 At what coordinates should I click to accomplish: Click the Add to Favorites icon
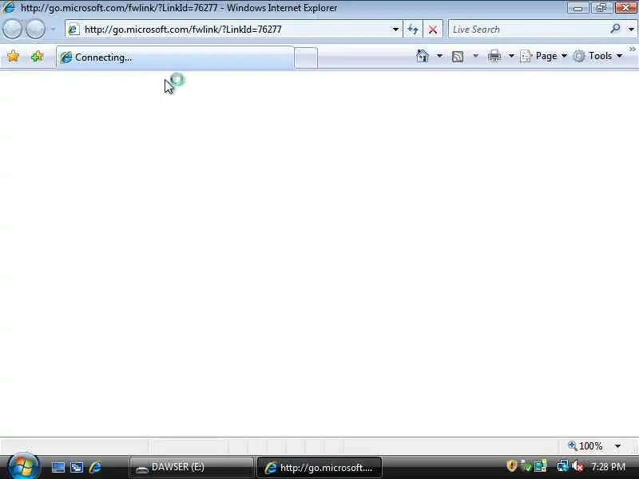pyautogui.click(x=37, y=56)
